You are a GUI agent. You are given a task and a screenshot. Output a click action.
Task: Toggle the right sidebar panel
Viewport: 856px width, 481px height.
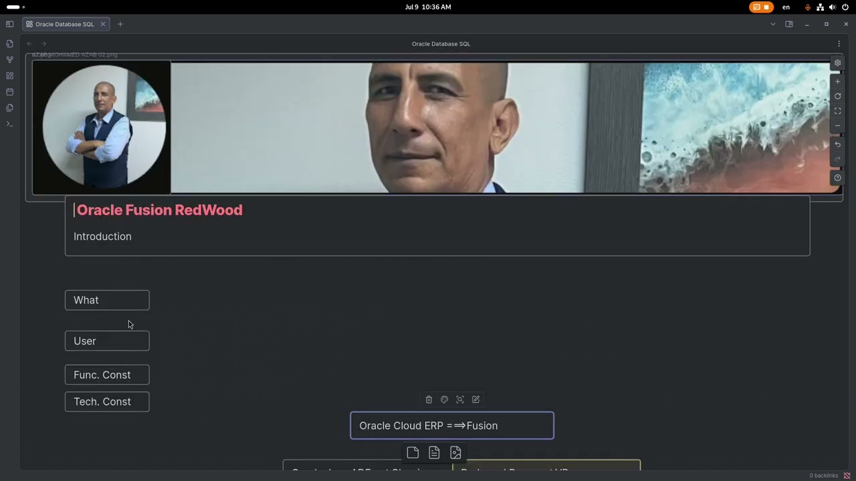789,24
